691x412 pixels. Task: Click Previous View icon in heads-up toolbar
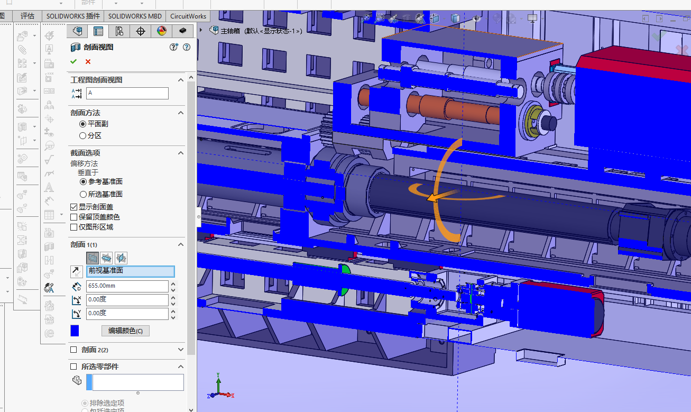[x=393, y=18]
